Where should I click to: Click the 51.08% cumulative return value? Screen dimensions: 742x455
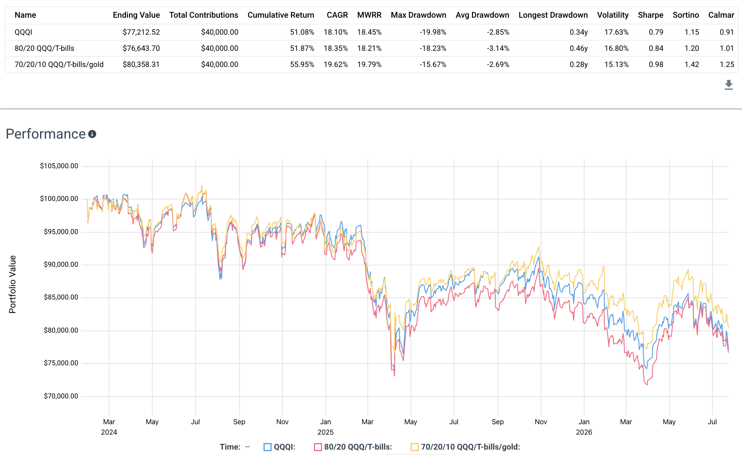tap(302, 32)
